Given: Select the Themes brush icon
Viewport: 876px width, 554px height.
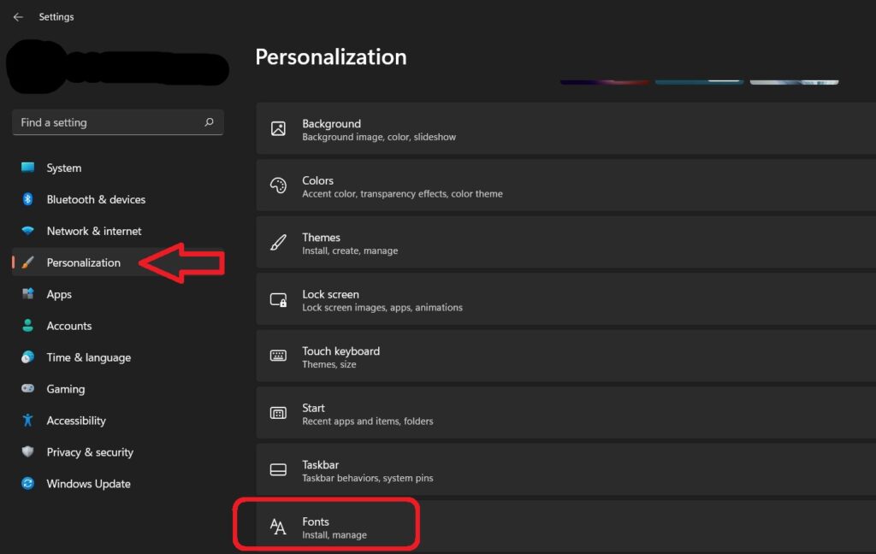Looking at the screenshot, I should (x=277, y=241).
